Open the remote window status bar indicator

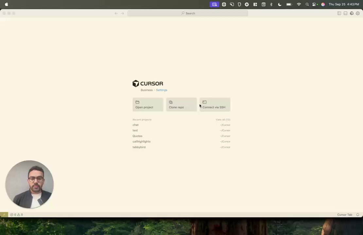(x=4, y=215)
